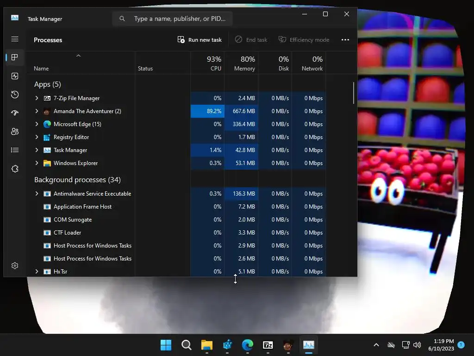Click the 667.6 MB memory cell
The width and height of the screenshot is (474, 356).
(241, 111)
